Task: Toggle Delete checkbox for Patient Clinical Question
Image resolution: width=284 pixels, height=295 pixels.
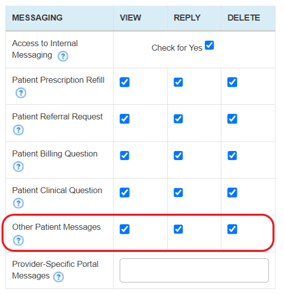Action: [232, 192]
